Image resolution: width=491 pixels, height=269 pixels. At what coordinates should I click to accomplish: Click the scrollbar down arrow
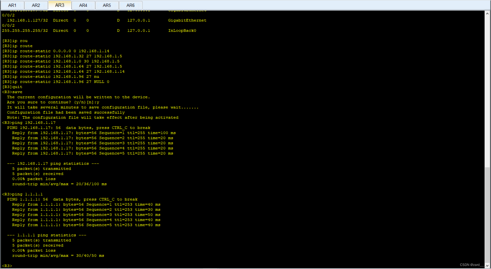487,265
